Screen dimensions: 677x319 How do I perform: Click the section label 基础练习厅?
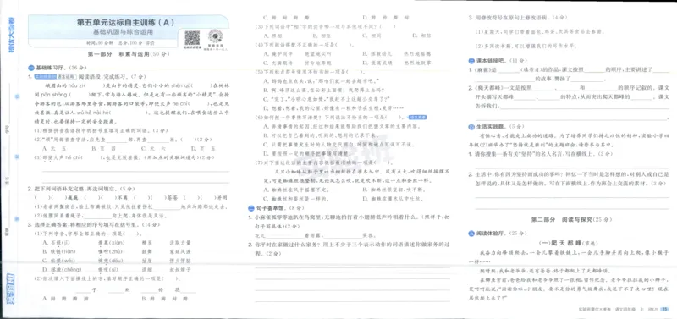click(x=50, y=68)
